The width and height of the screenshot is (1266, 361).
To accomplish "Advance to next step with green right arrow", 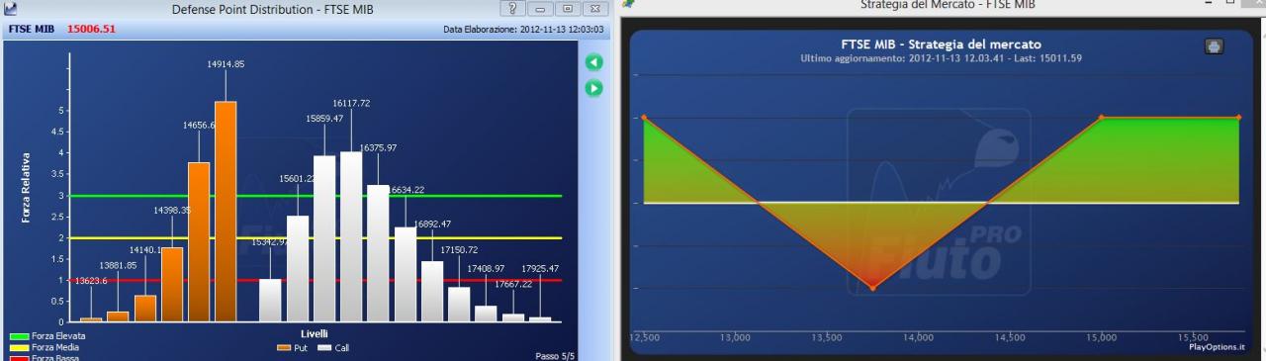I will tap(593, 88).
